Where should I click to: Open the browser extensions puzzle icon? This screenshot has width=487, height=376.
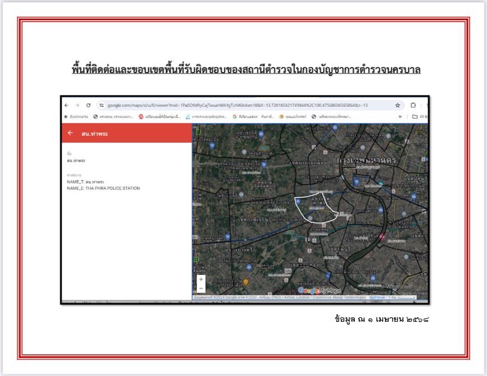point(413,105)
